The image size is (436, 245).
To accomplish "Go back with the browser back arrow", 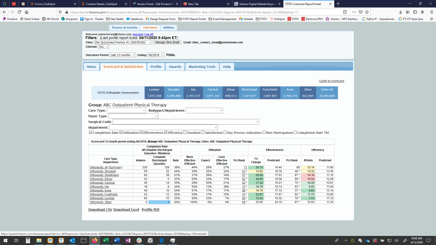I will pyautogui.click(x=5, y=12).
